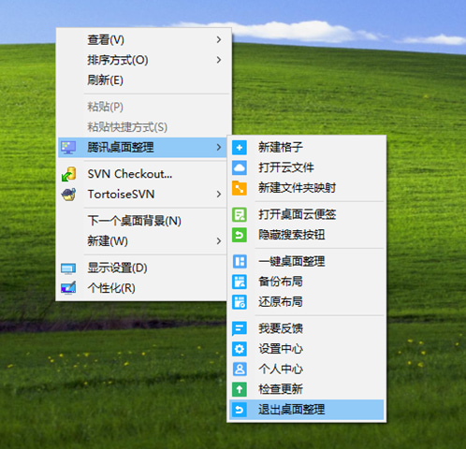Click the feedback chat icon beside 我要反馈

point(240,328)
